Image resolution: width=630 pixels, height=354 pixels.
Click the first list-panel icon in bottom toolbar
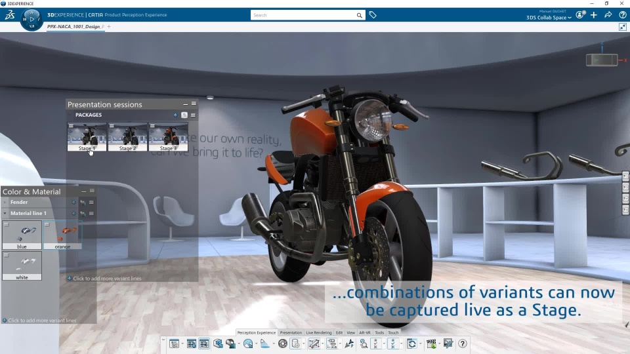point(174,344)
